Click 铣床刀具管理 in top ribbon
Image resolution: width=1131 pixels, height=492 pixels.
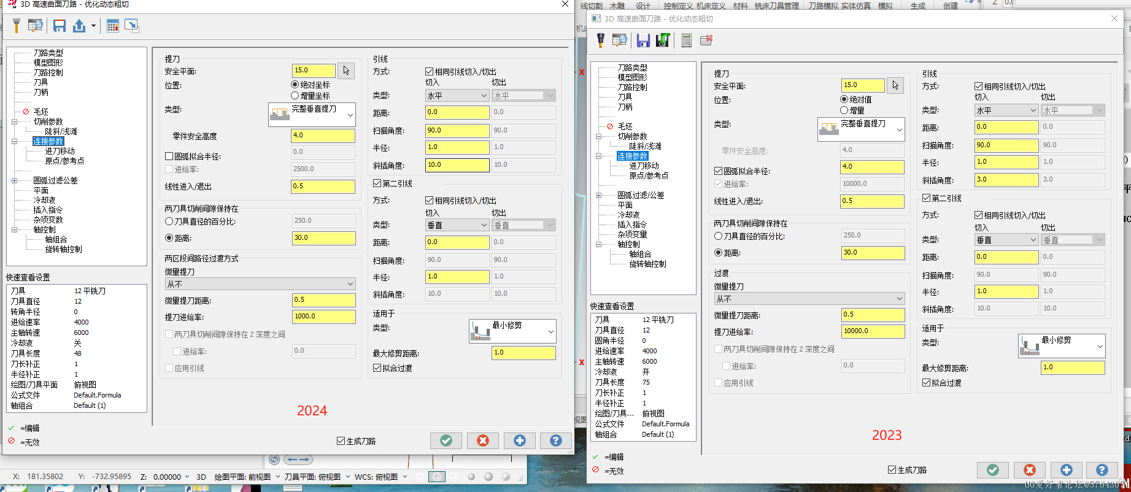coord(777,6)
